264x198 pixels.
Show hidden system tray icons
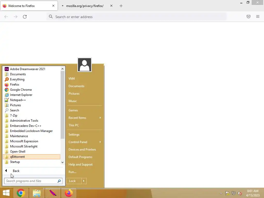click(221, 193)
